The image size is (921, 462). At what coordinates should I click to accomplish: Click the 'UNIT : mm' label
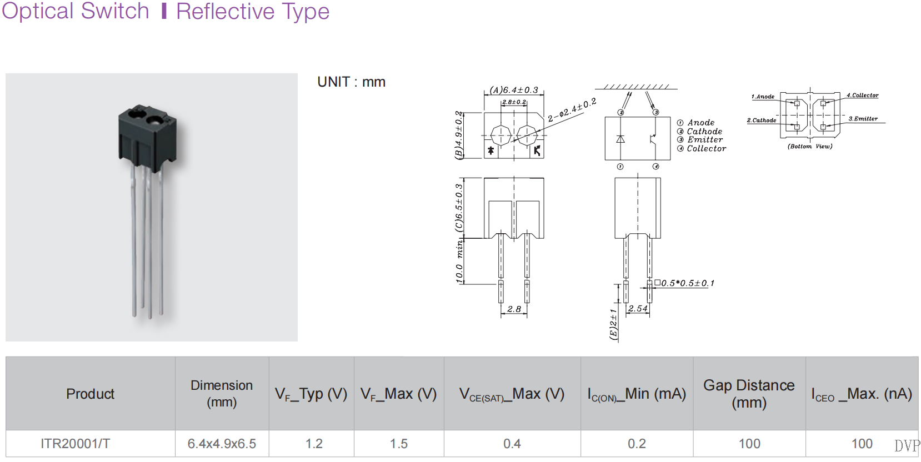[351, 82]
